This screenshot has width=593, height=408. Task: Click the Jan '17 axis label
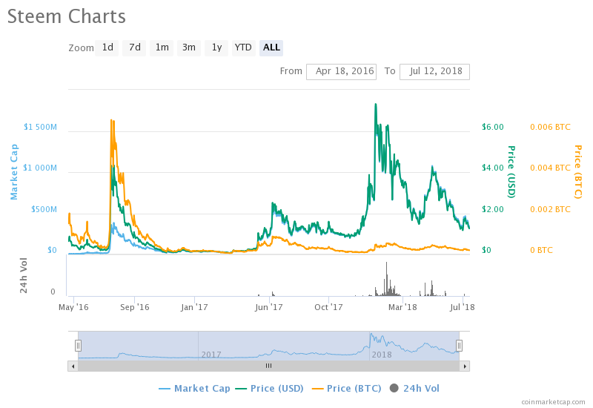coord(194,307)
